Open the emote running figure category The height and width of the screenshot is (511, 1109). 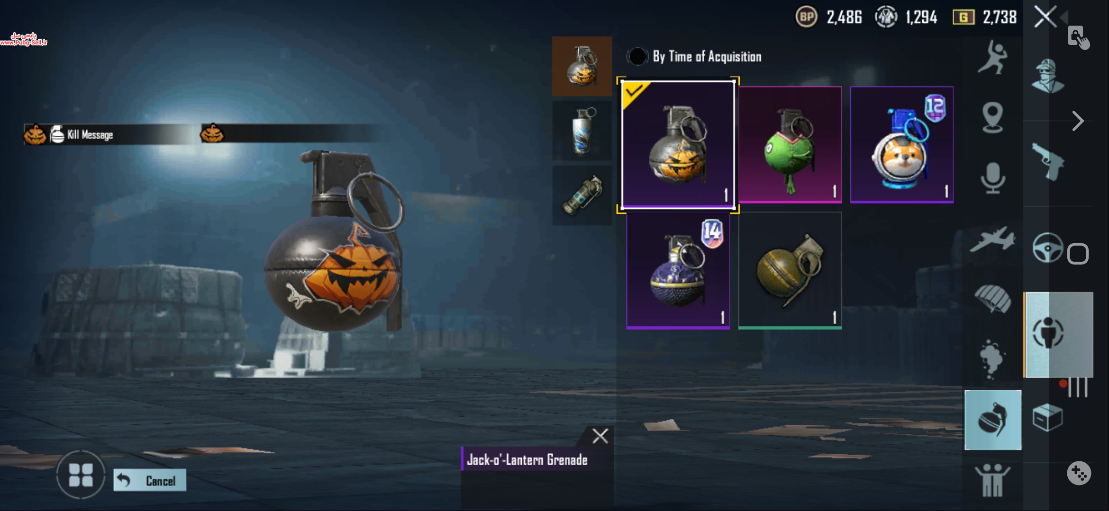point(993,58)
